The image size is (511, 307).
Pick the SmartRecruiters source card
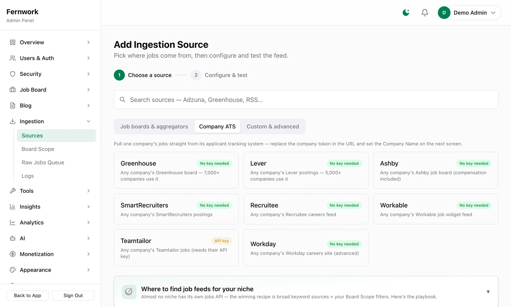coord(176,209)
